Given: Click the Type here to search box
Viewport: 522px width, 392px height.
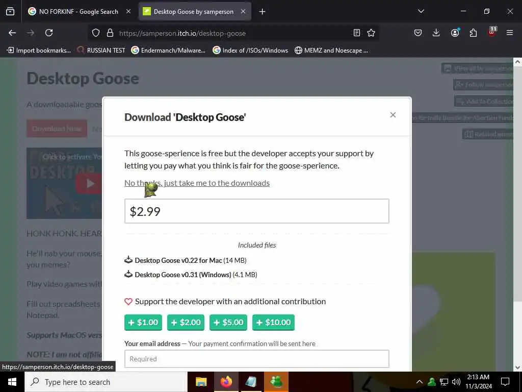Looking at the screenshot, I should [106, 382].
